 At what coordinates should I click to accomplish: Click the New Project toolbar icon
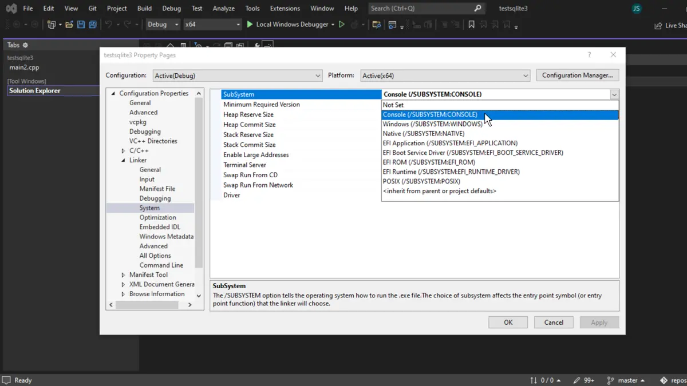pos(52,25)
